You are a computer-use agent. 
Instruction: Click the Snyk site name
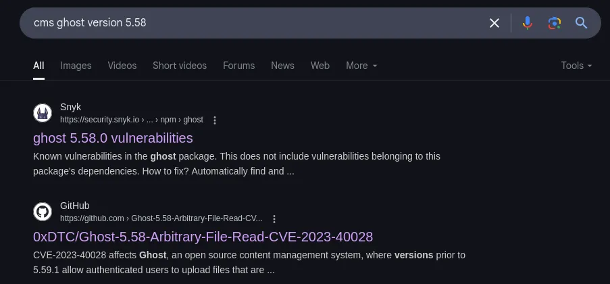pyautogui.click(x=70, y=107)
